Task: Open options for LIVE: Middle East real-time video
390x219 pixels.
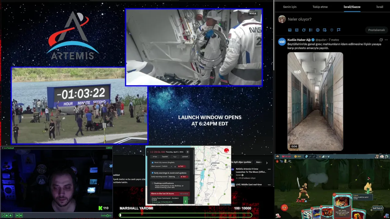Action: click(x=269, y=185)
